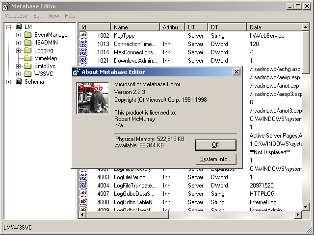Click the Metabase Editor title bar icon
The height and width of the screenshot is (235, 314).
6,6
